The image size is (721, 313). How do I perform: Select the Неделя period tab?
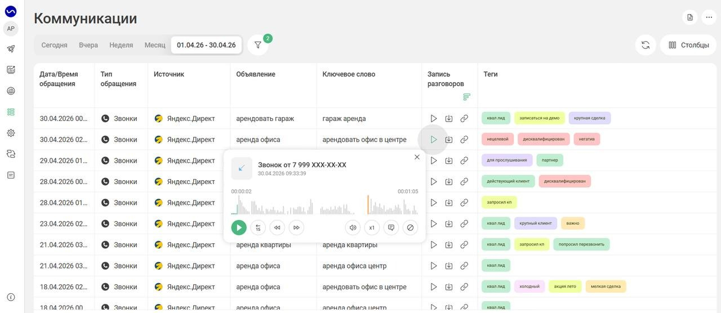pyautogui.click(x=121, y=45)
